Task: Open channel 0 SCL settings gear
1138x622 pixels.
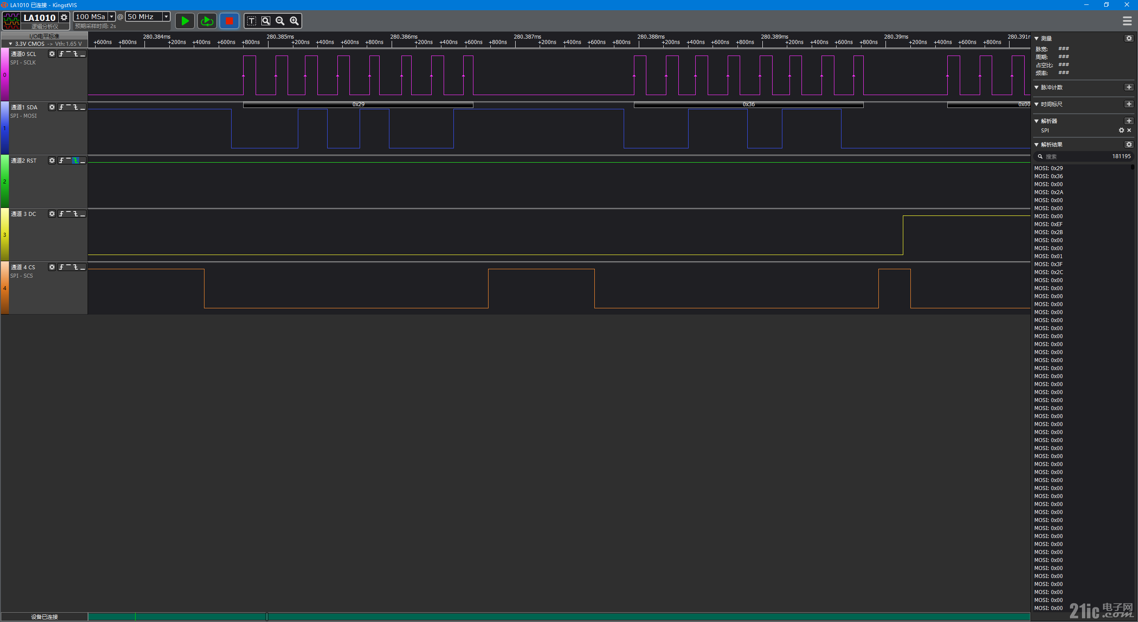Action: pos(52,54)
